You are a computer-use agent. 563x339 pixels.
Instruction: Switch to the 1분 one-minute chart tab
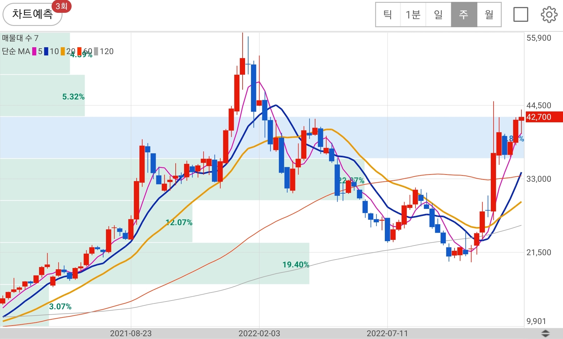[413, 14]
